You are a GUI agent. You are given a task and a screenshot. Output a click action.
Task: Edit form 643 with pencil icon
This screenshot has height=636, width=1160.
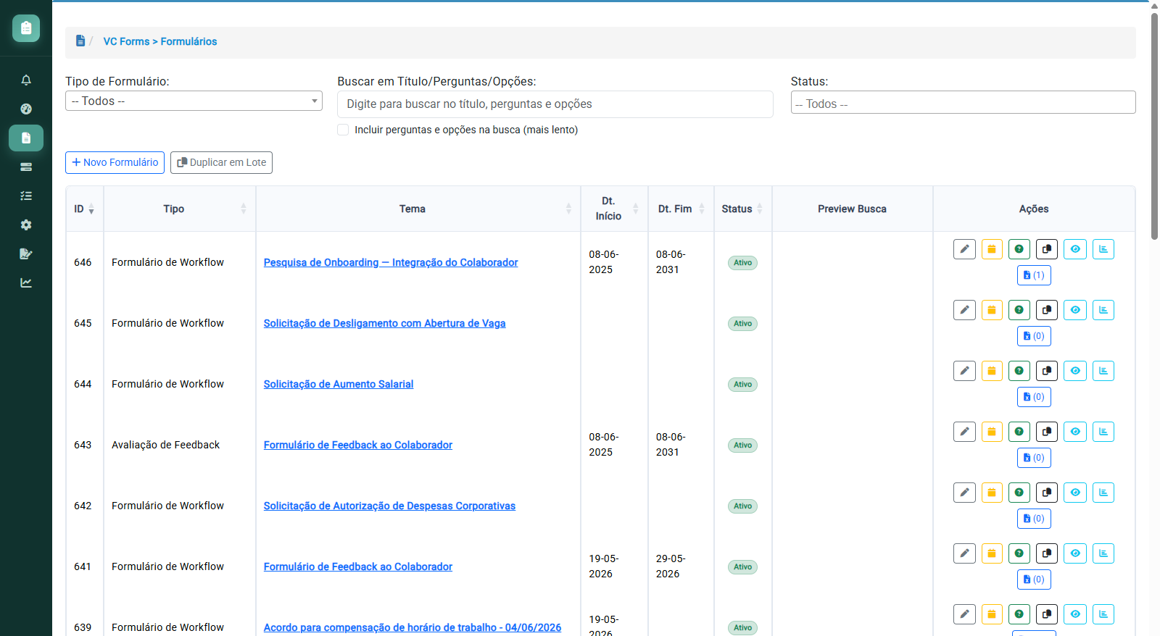964,432
